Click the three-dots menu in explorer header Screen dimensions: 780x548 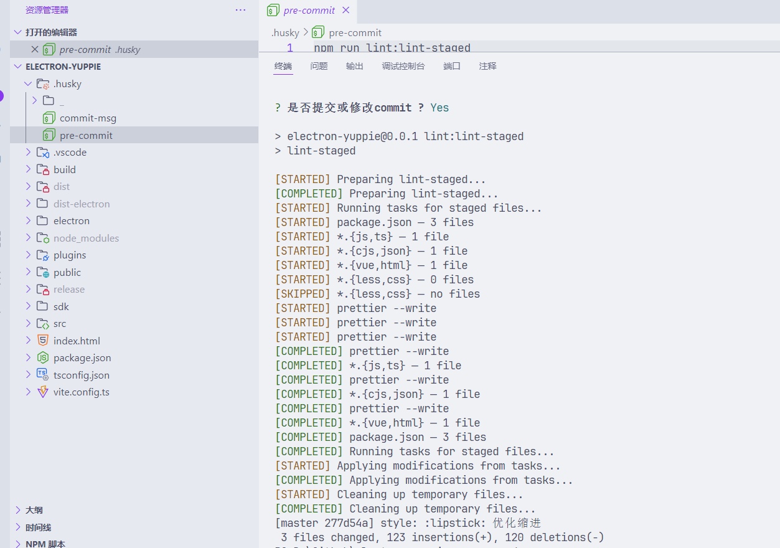tap(240, 10)
